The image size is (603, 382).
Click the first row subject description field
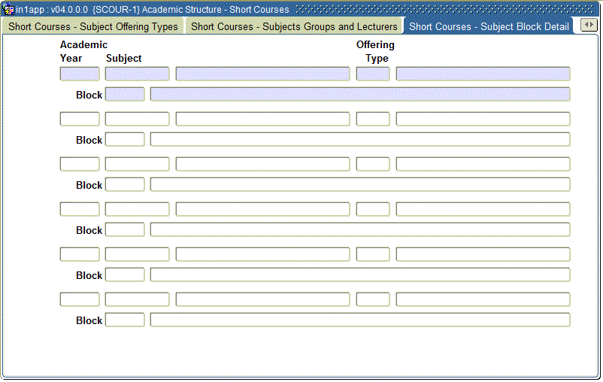[262, 74]
